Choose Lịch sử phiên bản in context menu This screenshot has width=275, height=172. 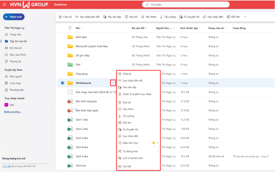click(138, 158)
